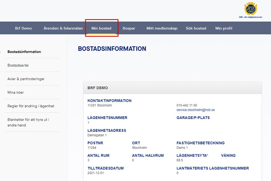This screenshot has height=181, width=271.
Task: Click the Demogatan 1 address value
Action: (x=97, y=135)
